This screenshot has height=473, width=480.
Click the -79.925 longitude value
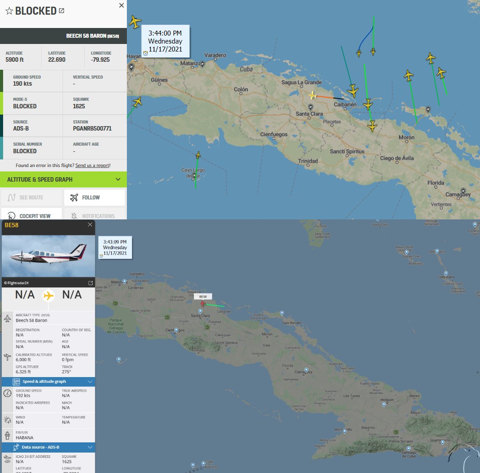[x=100, y=60]
